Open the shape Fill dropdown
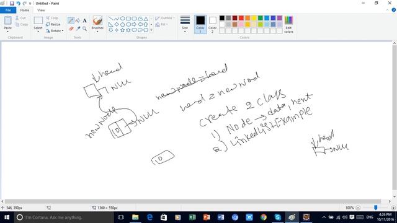Viewport: 397px width, 223px height. pyautogui.click(x=161, y=25)
